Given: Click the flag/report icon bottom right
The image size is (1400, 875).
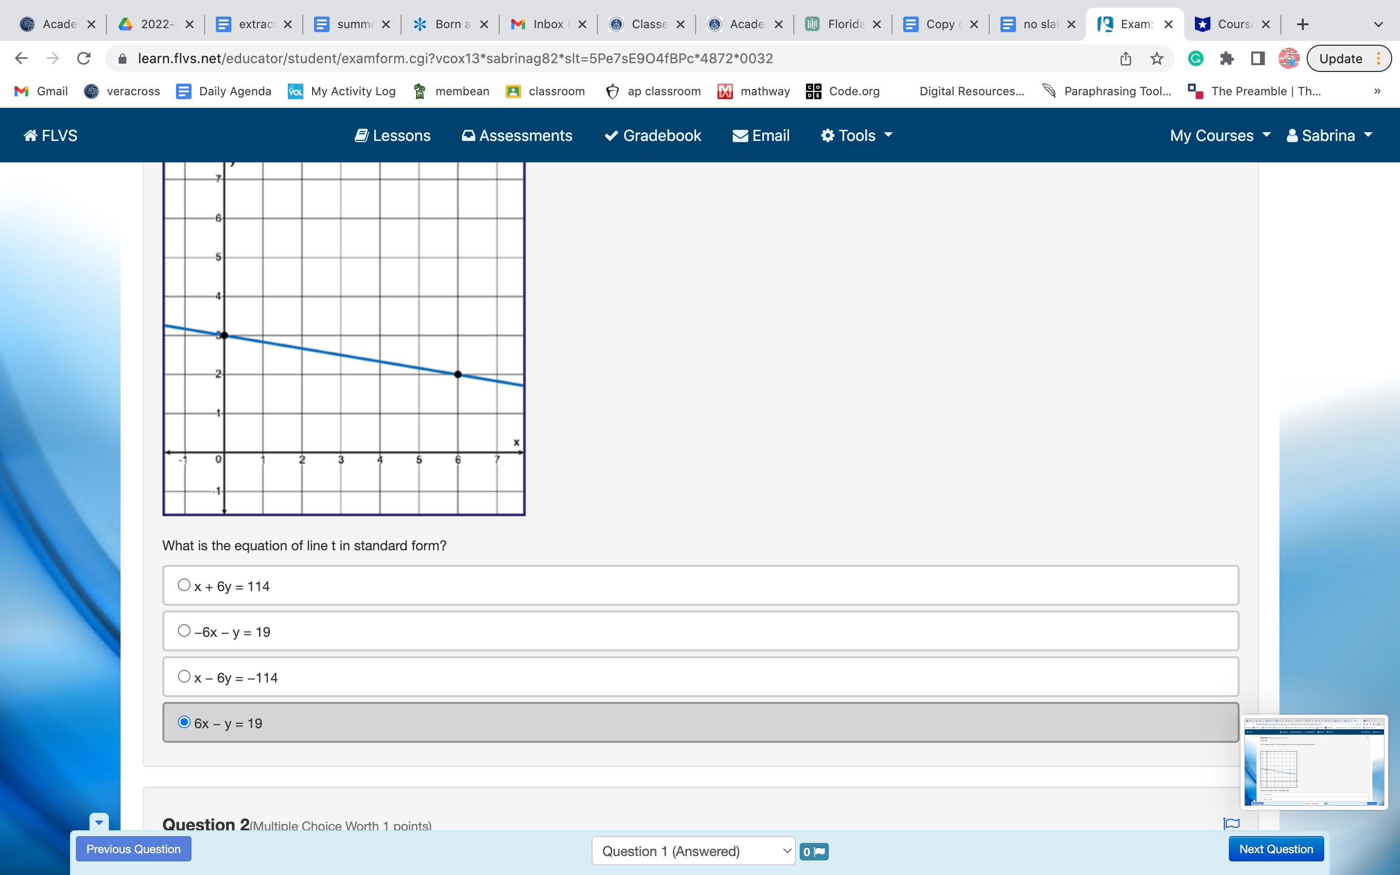Looking at the screenshot, I should 1232,822.
